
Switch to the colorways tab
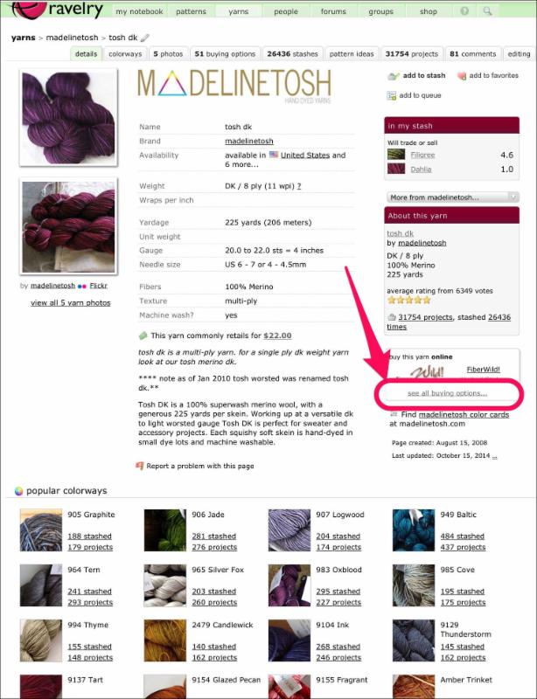point(125,53)
